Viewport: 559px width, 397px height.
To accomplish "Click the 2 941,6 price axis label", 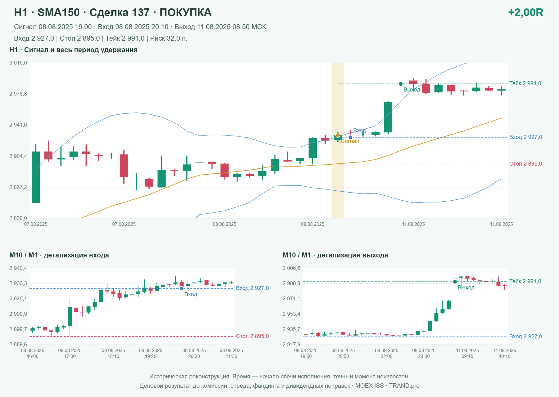I will click(x=18, y=125).
